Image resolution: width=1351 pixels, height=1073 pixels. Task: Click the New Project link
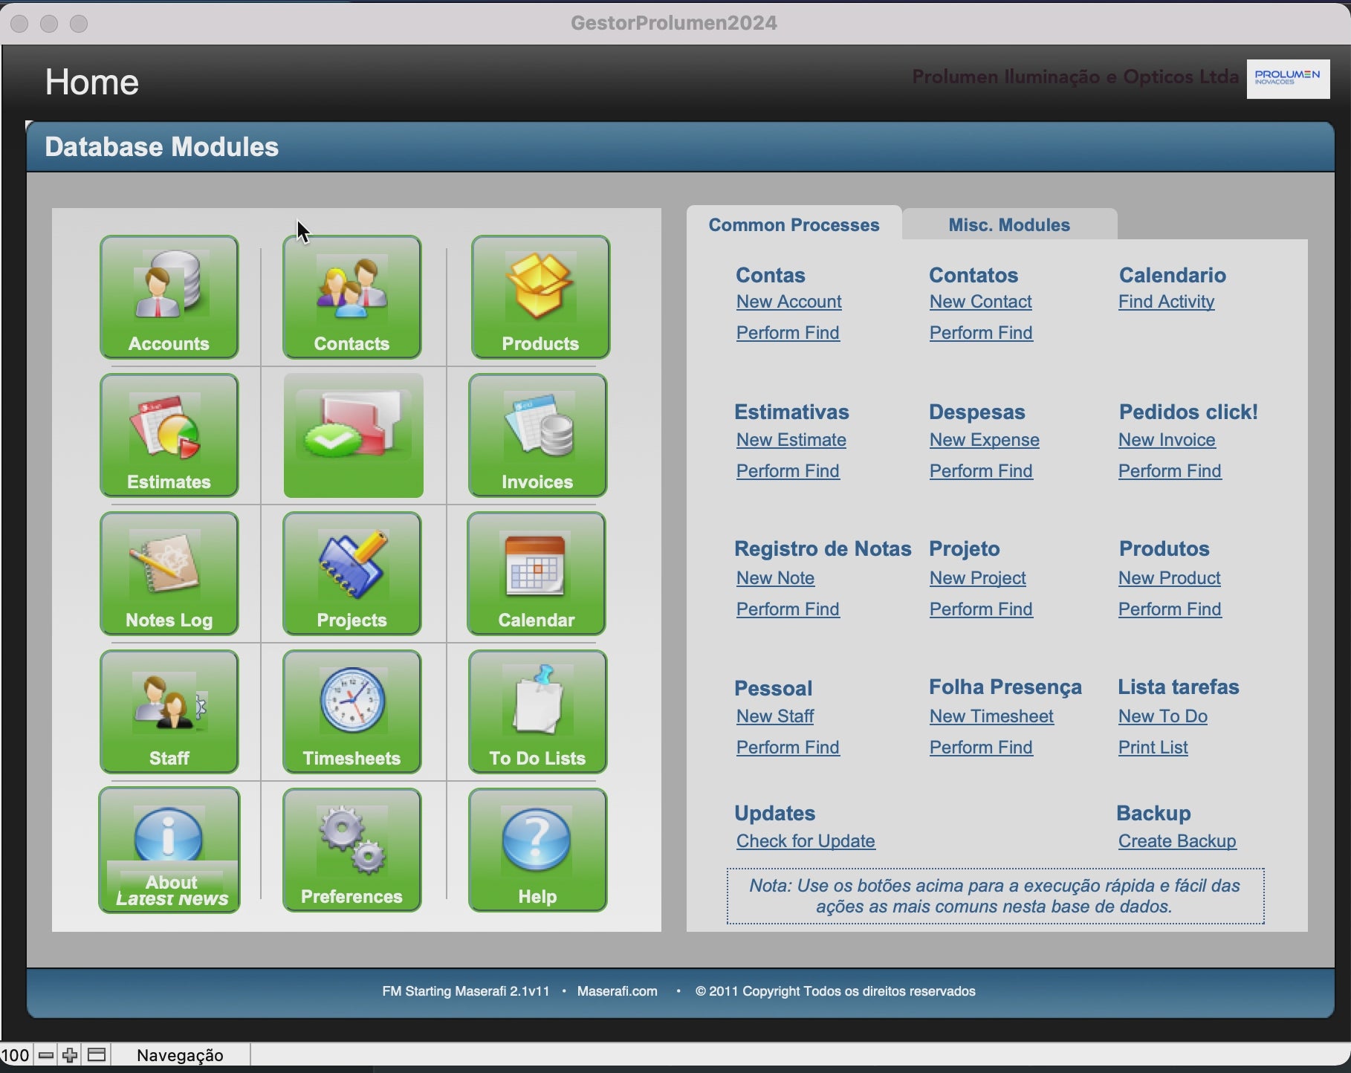[x=978, y=578]
